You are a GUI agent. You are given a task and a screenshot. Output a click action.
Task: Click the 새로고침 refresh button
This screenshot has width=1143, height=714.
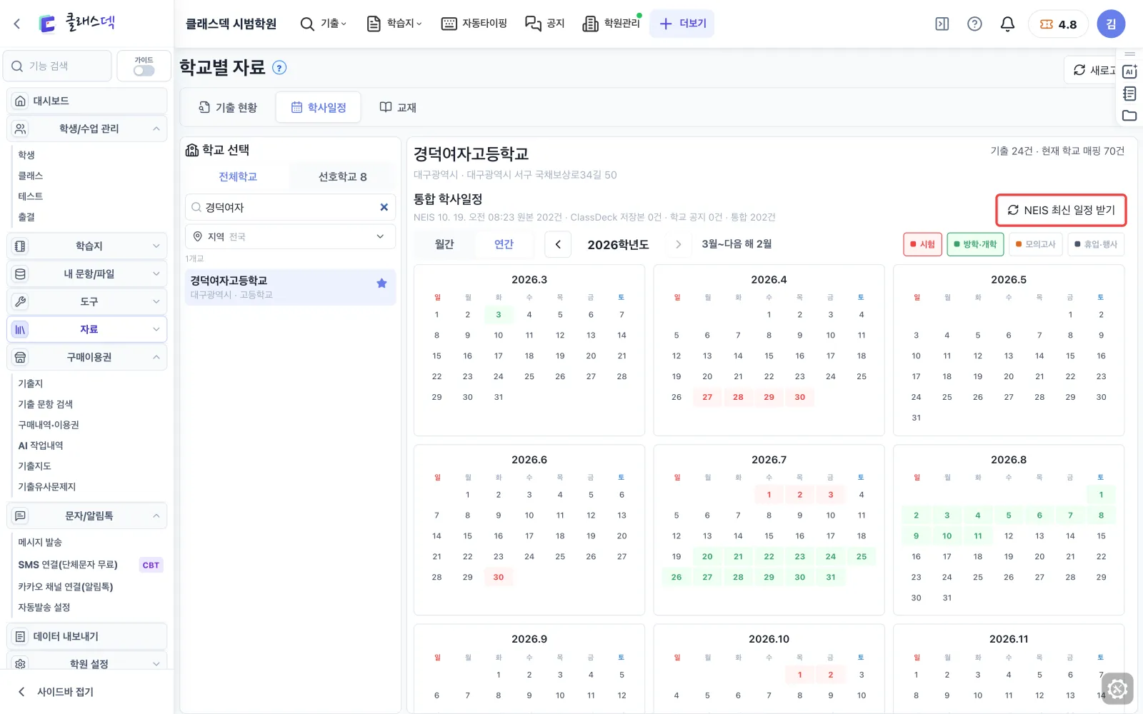coord(1091,70)
